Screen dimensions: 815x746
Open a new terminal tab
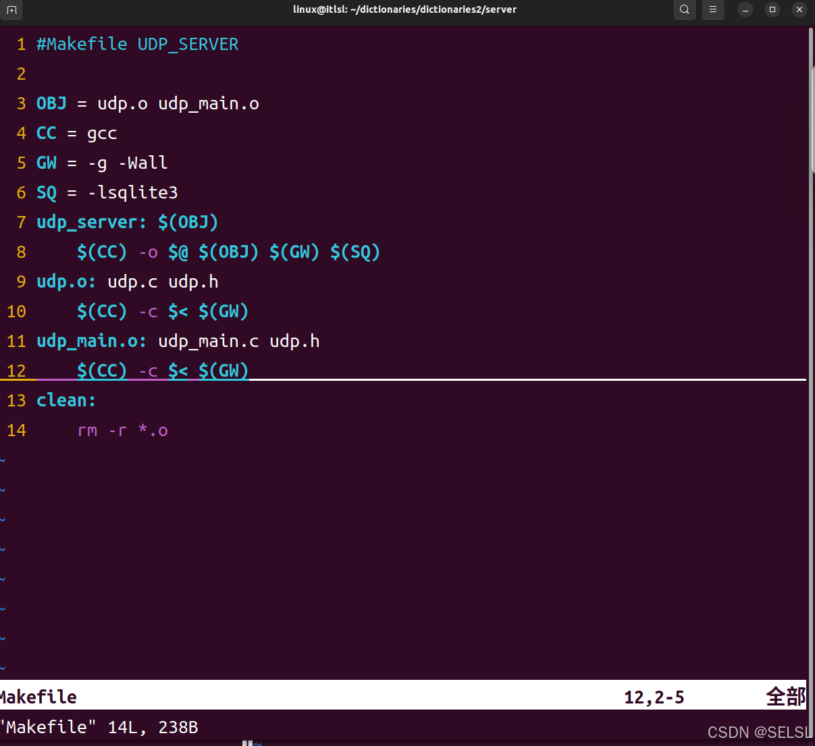pos(12,9)
